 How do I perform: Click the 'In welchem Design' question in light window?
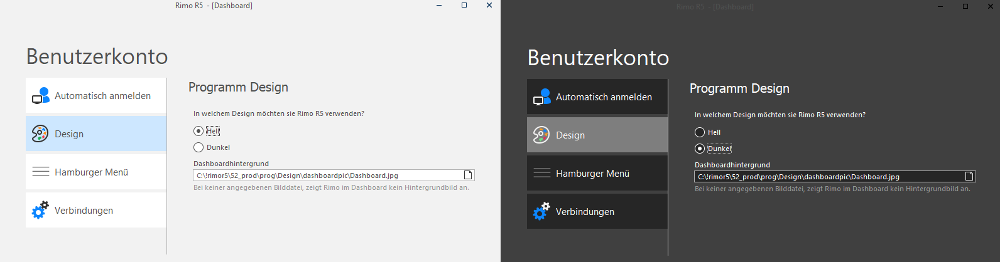coord(279,113)
